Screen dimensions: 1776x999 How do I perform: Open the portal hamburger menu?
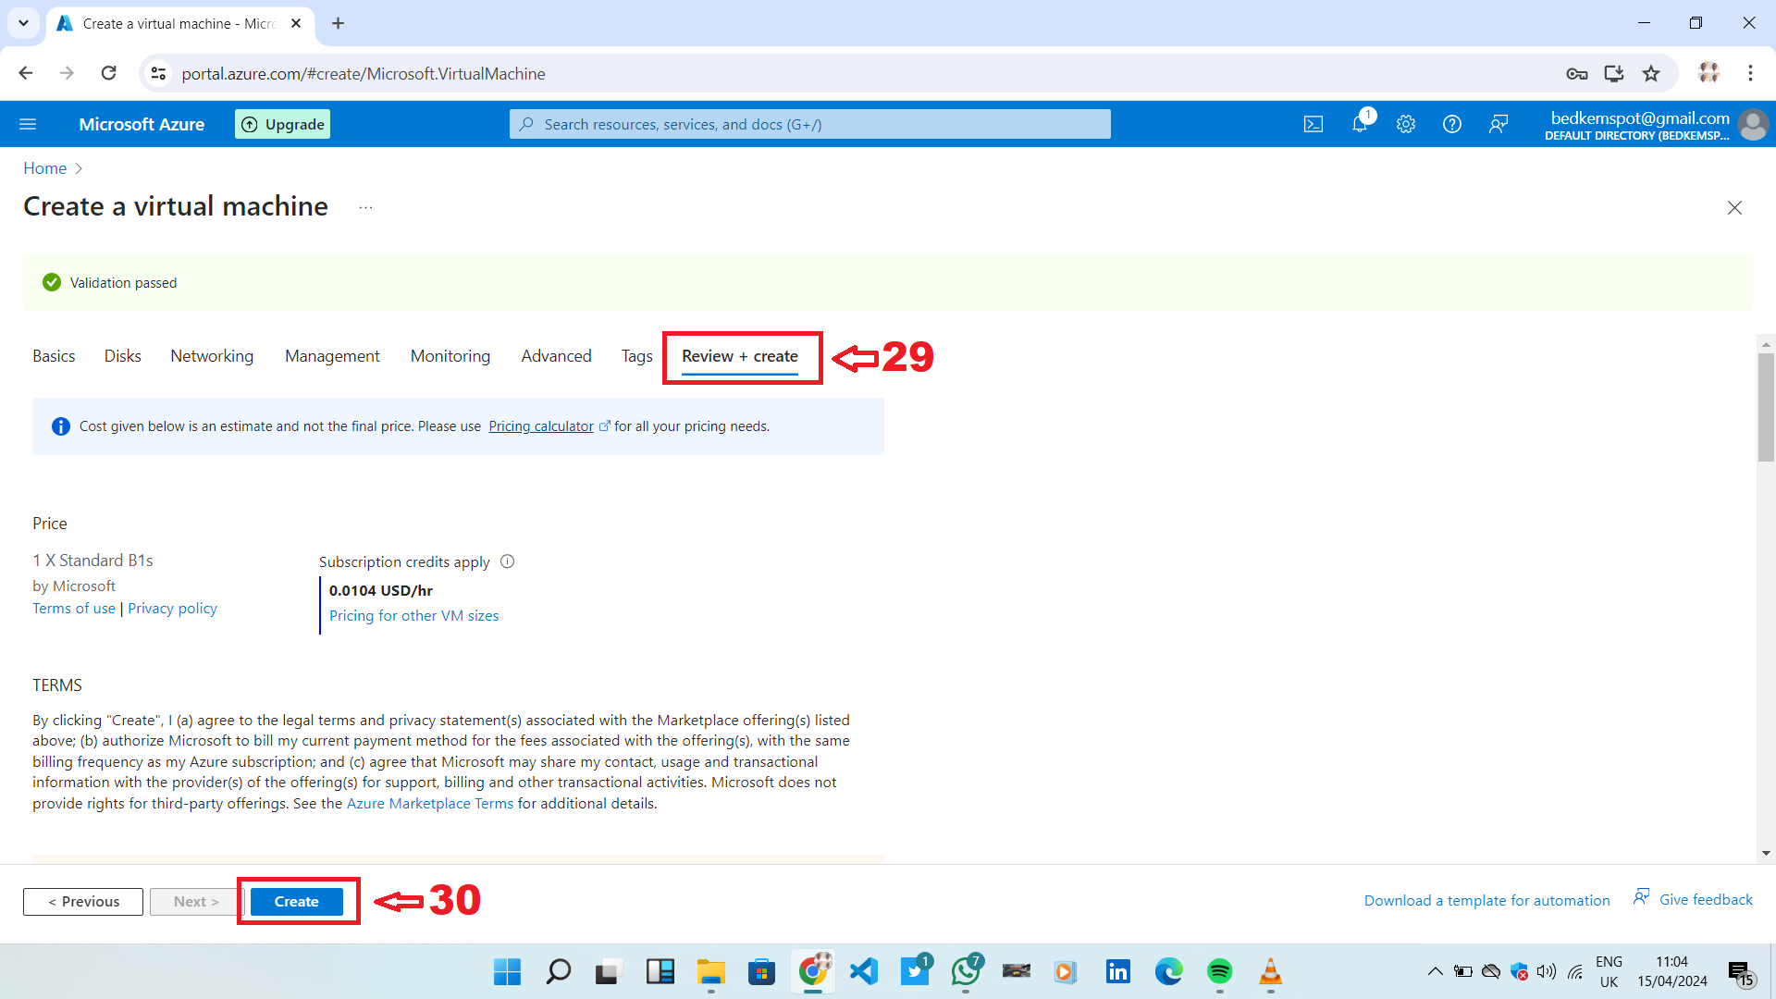coord(28,124)
